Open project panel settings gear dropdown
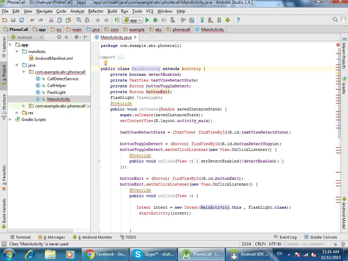Viewport: 348px width, 261px height. coord(77,37)
